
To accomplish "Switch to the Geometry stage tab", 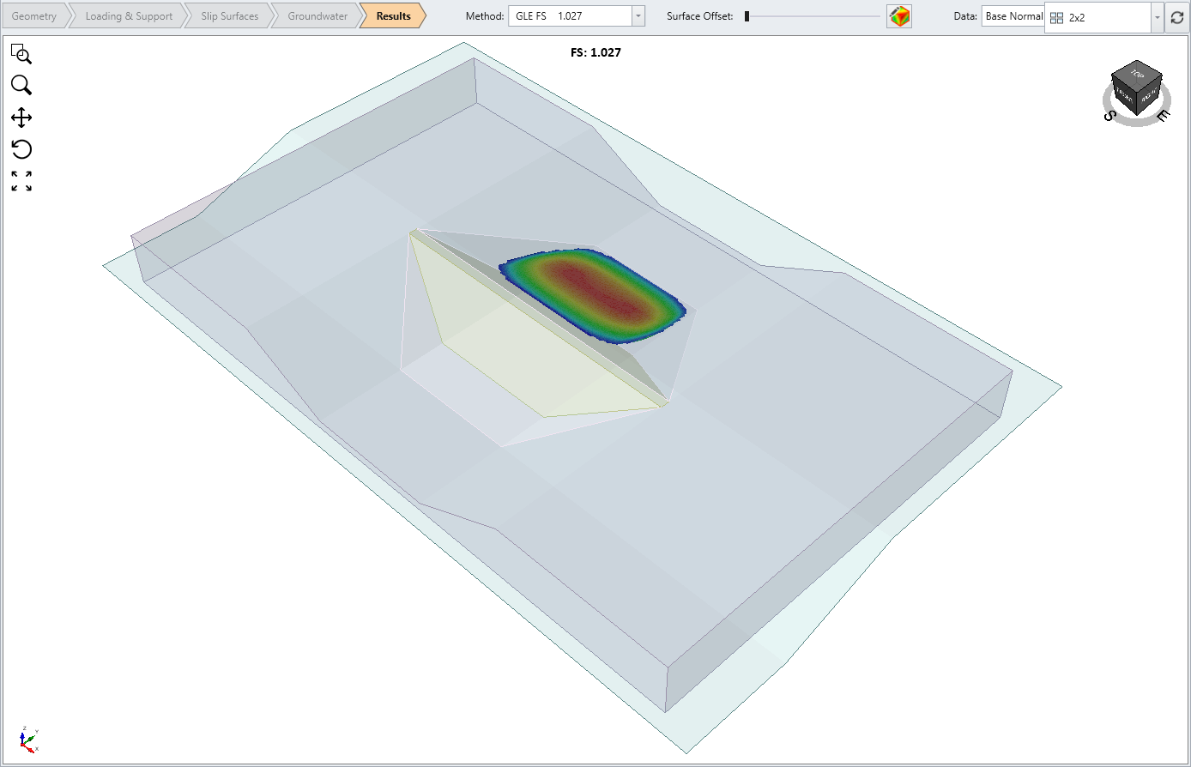I will tap(34, 15).
